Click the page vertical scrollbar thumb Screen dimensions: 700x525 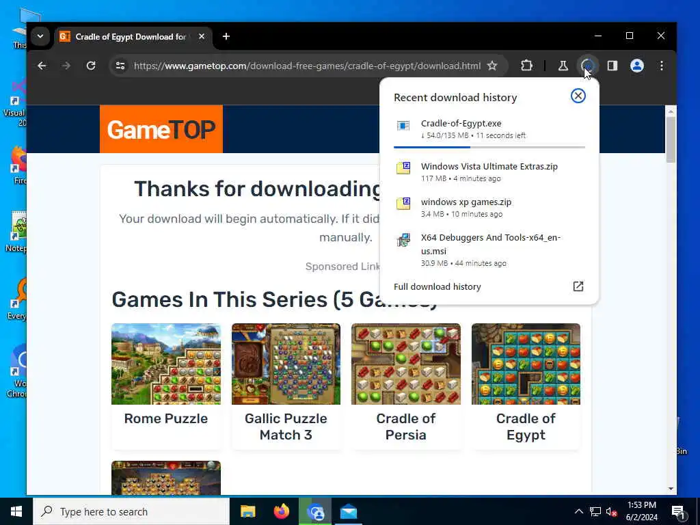[x=671, y=139]
